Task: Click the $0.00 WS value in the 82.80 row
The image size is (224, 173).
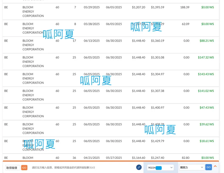Action: tap(208, 158)
